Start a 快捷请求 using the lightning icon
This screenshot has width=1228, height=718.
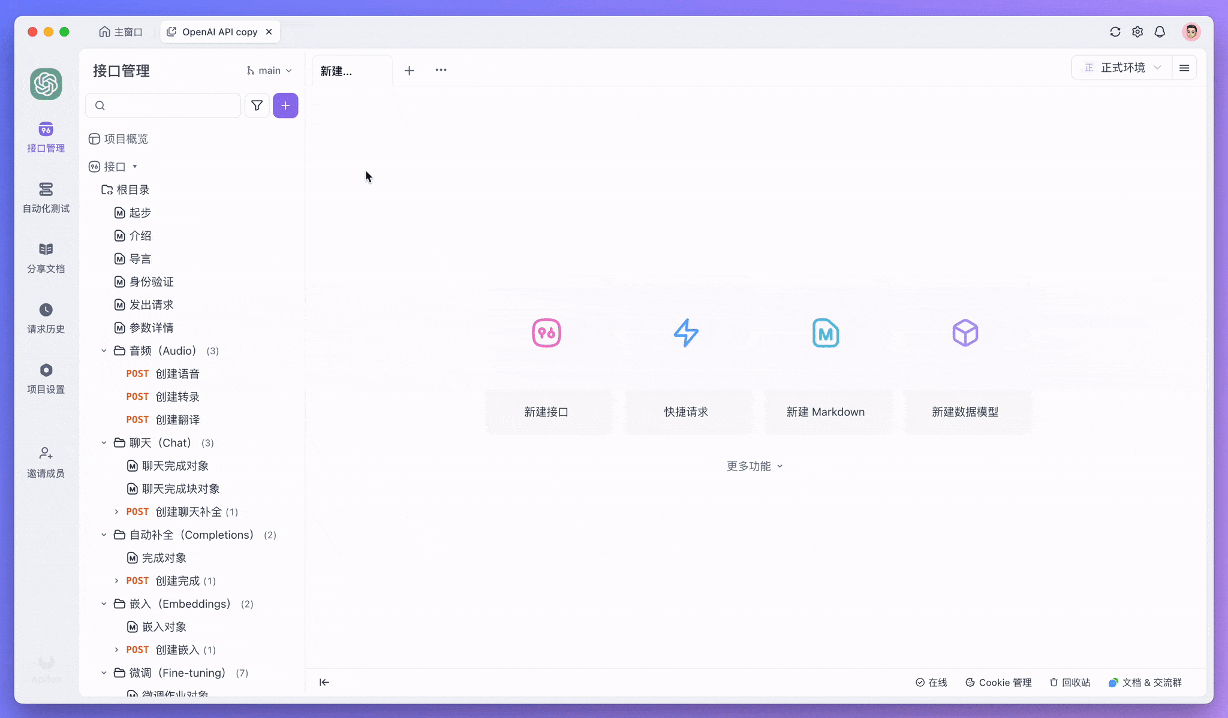click(686, 333)
